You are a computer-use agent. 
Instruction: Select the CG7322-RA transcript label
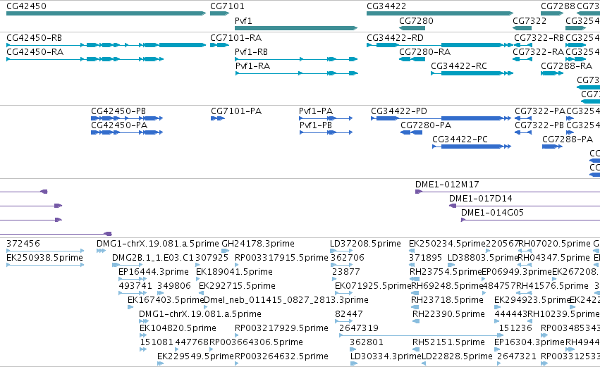pyautogui.click(x=539, y=52)
